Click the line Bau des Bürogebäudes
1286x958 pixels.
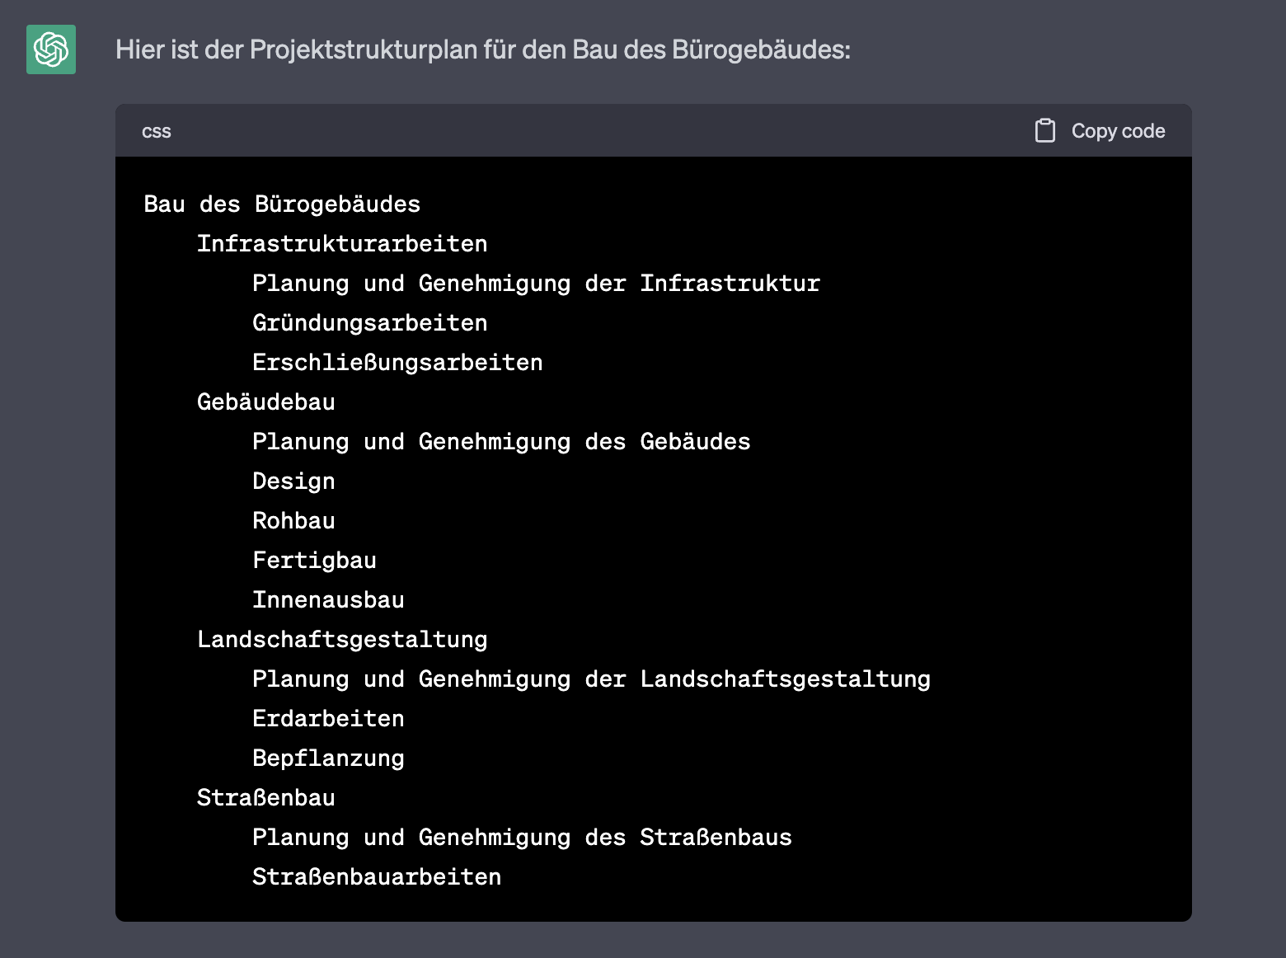(282, 204)
